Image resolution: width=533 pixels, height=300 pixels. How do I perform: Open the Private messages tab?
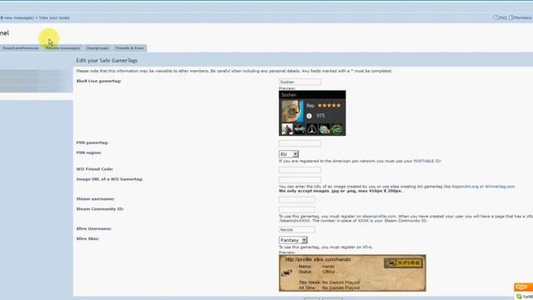[62, 48]
